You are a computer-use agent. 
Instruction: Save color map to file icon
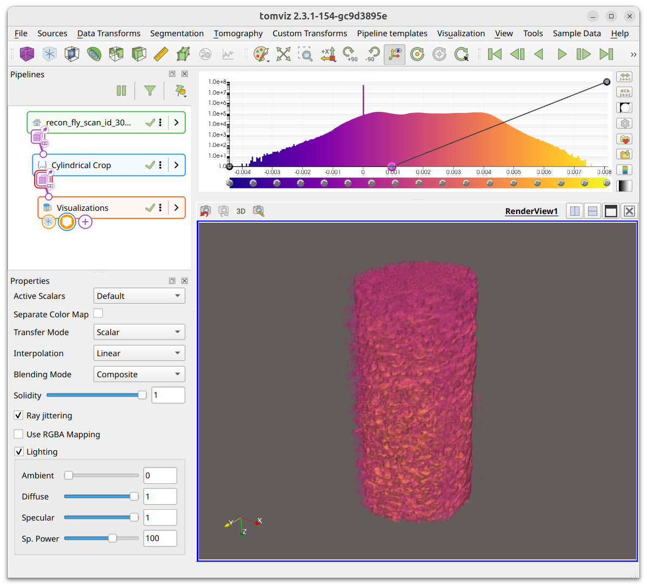coord(625,154)
